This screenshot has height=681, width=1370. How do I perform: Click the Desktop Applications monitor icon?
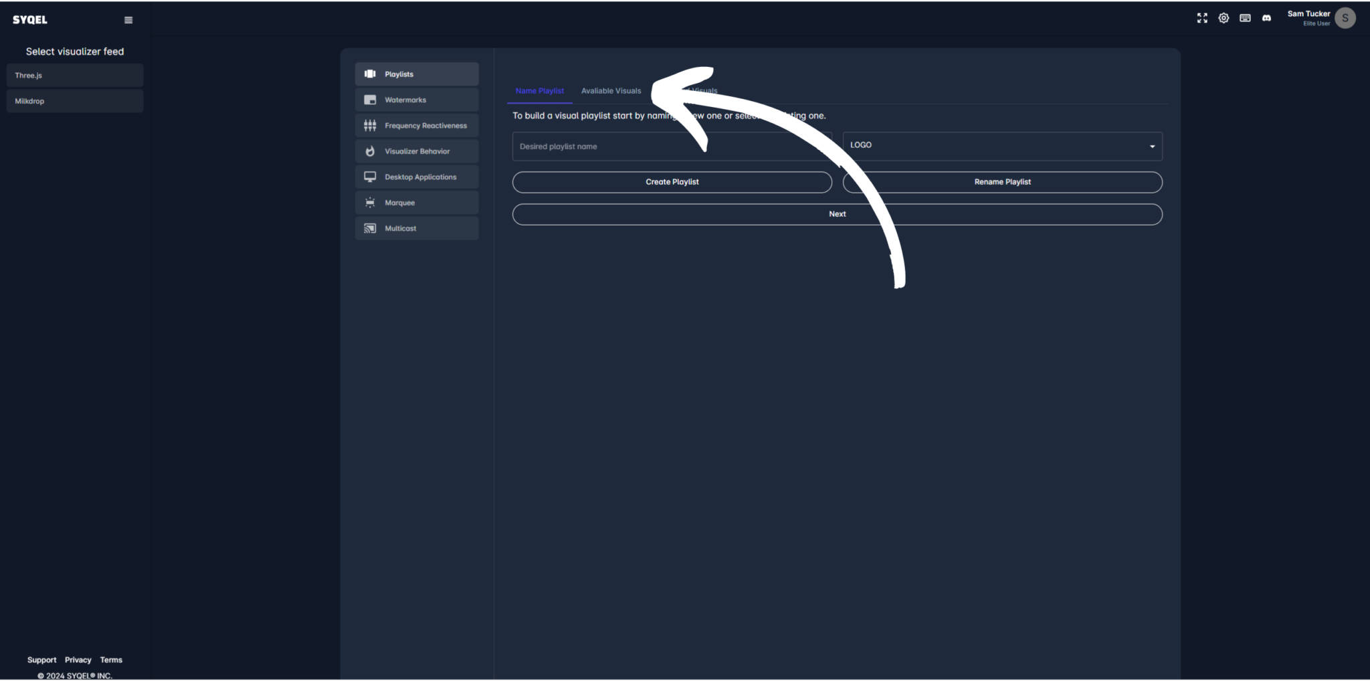tap(370, 177)
